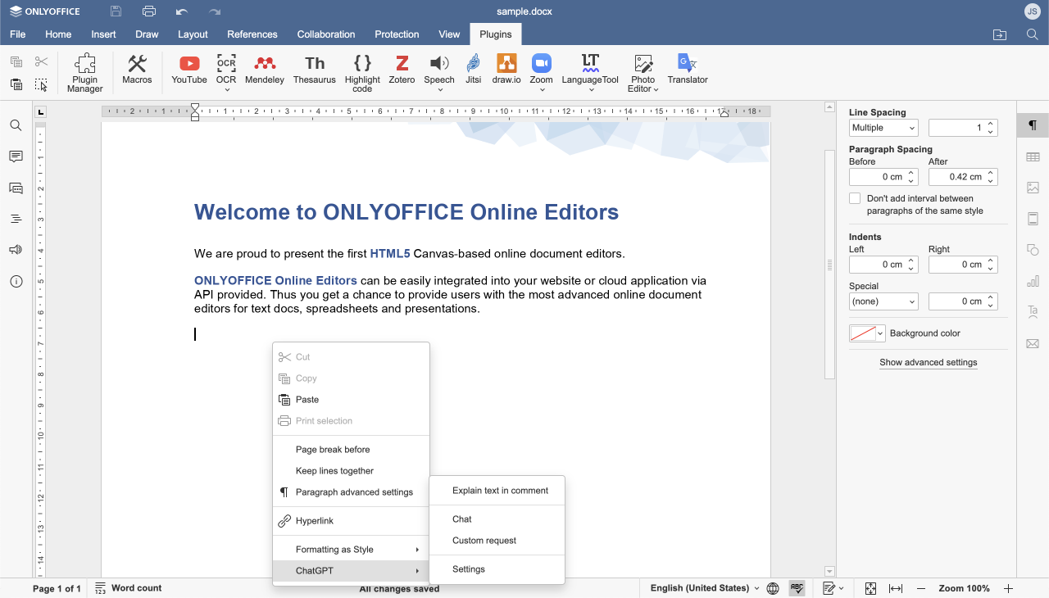Toggle the spell checking status bar icon

click(x=797, y=588)
